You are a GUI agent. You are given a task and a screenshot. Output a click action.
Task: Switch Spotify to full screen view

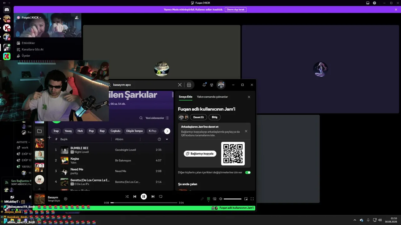pyautogui.click(x=252, y=199)
